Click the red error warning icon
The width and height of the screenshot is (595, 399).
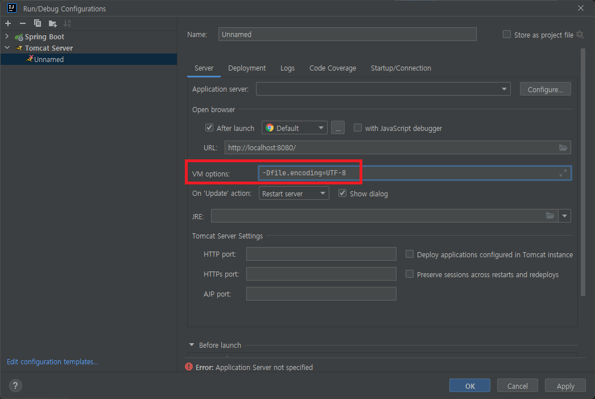click(x=189, y=367)
